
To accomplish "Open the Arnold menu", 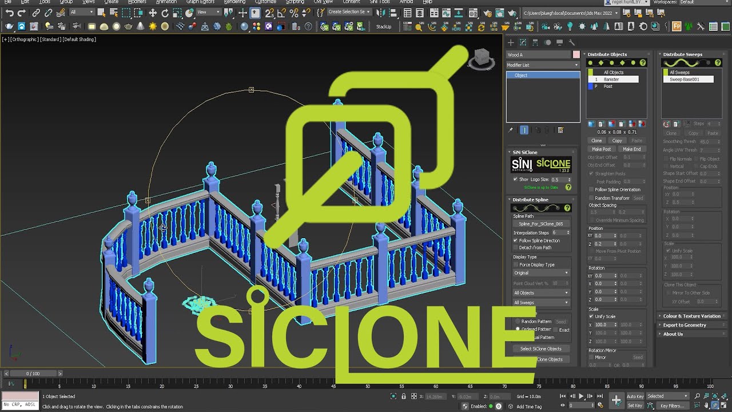I will pos(405,2).
